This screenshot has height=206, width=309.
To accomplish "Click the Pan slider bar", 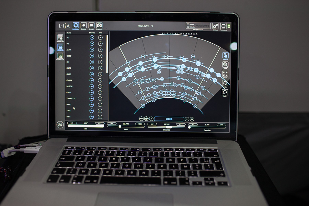I will coord(86,126).
